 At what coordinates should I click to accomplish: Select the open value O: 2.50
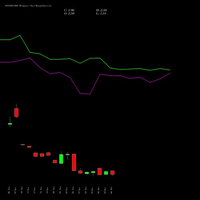click(69, 14)
